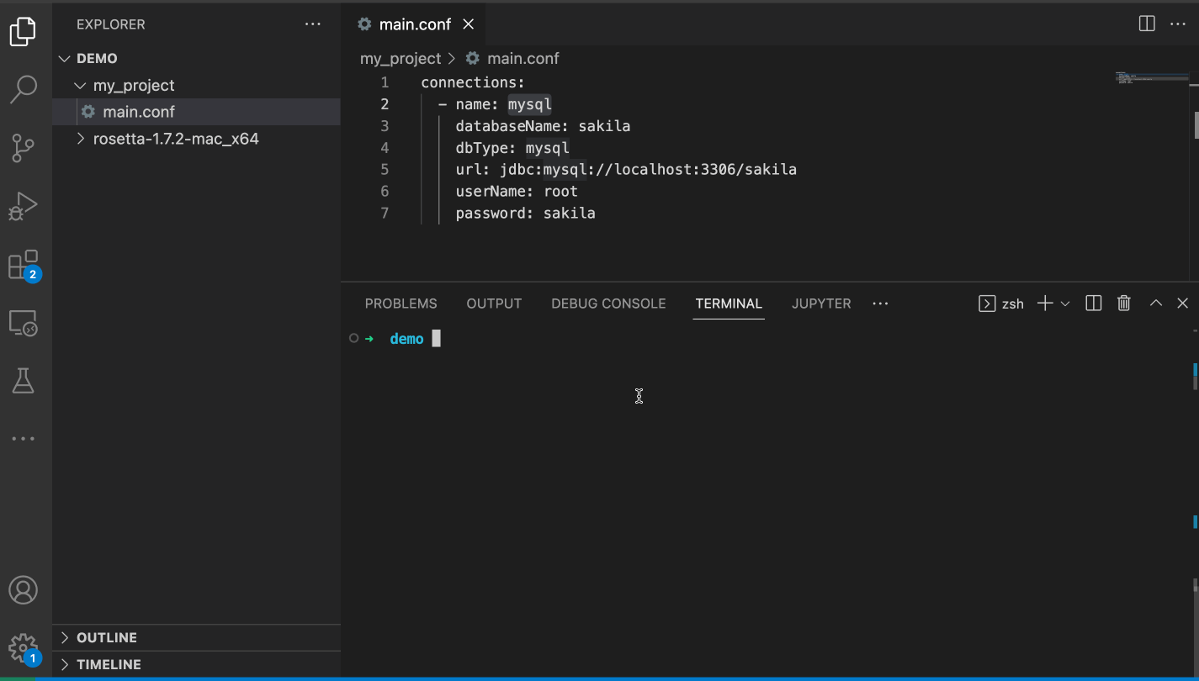Expand the rosetta-1.7.2-mac_x64 folder
Image resolution: width=1199 pixels, height=681 pixels.
80,139
